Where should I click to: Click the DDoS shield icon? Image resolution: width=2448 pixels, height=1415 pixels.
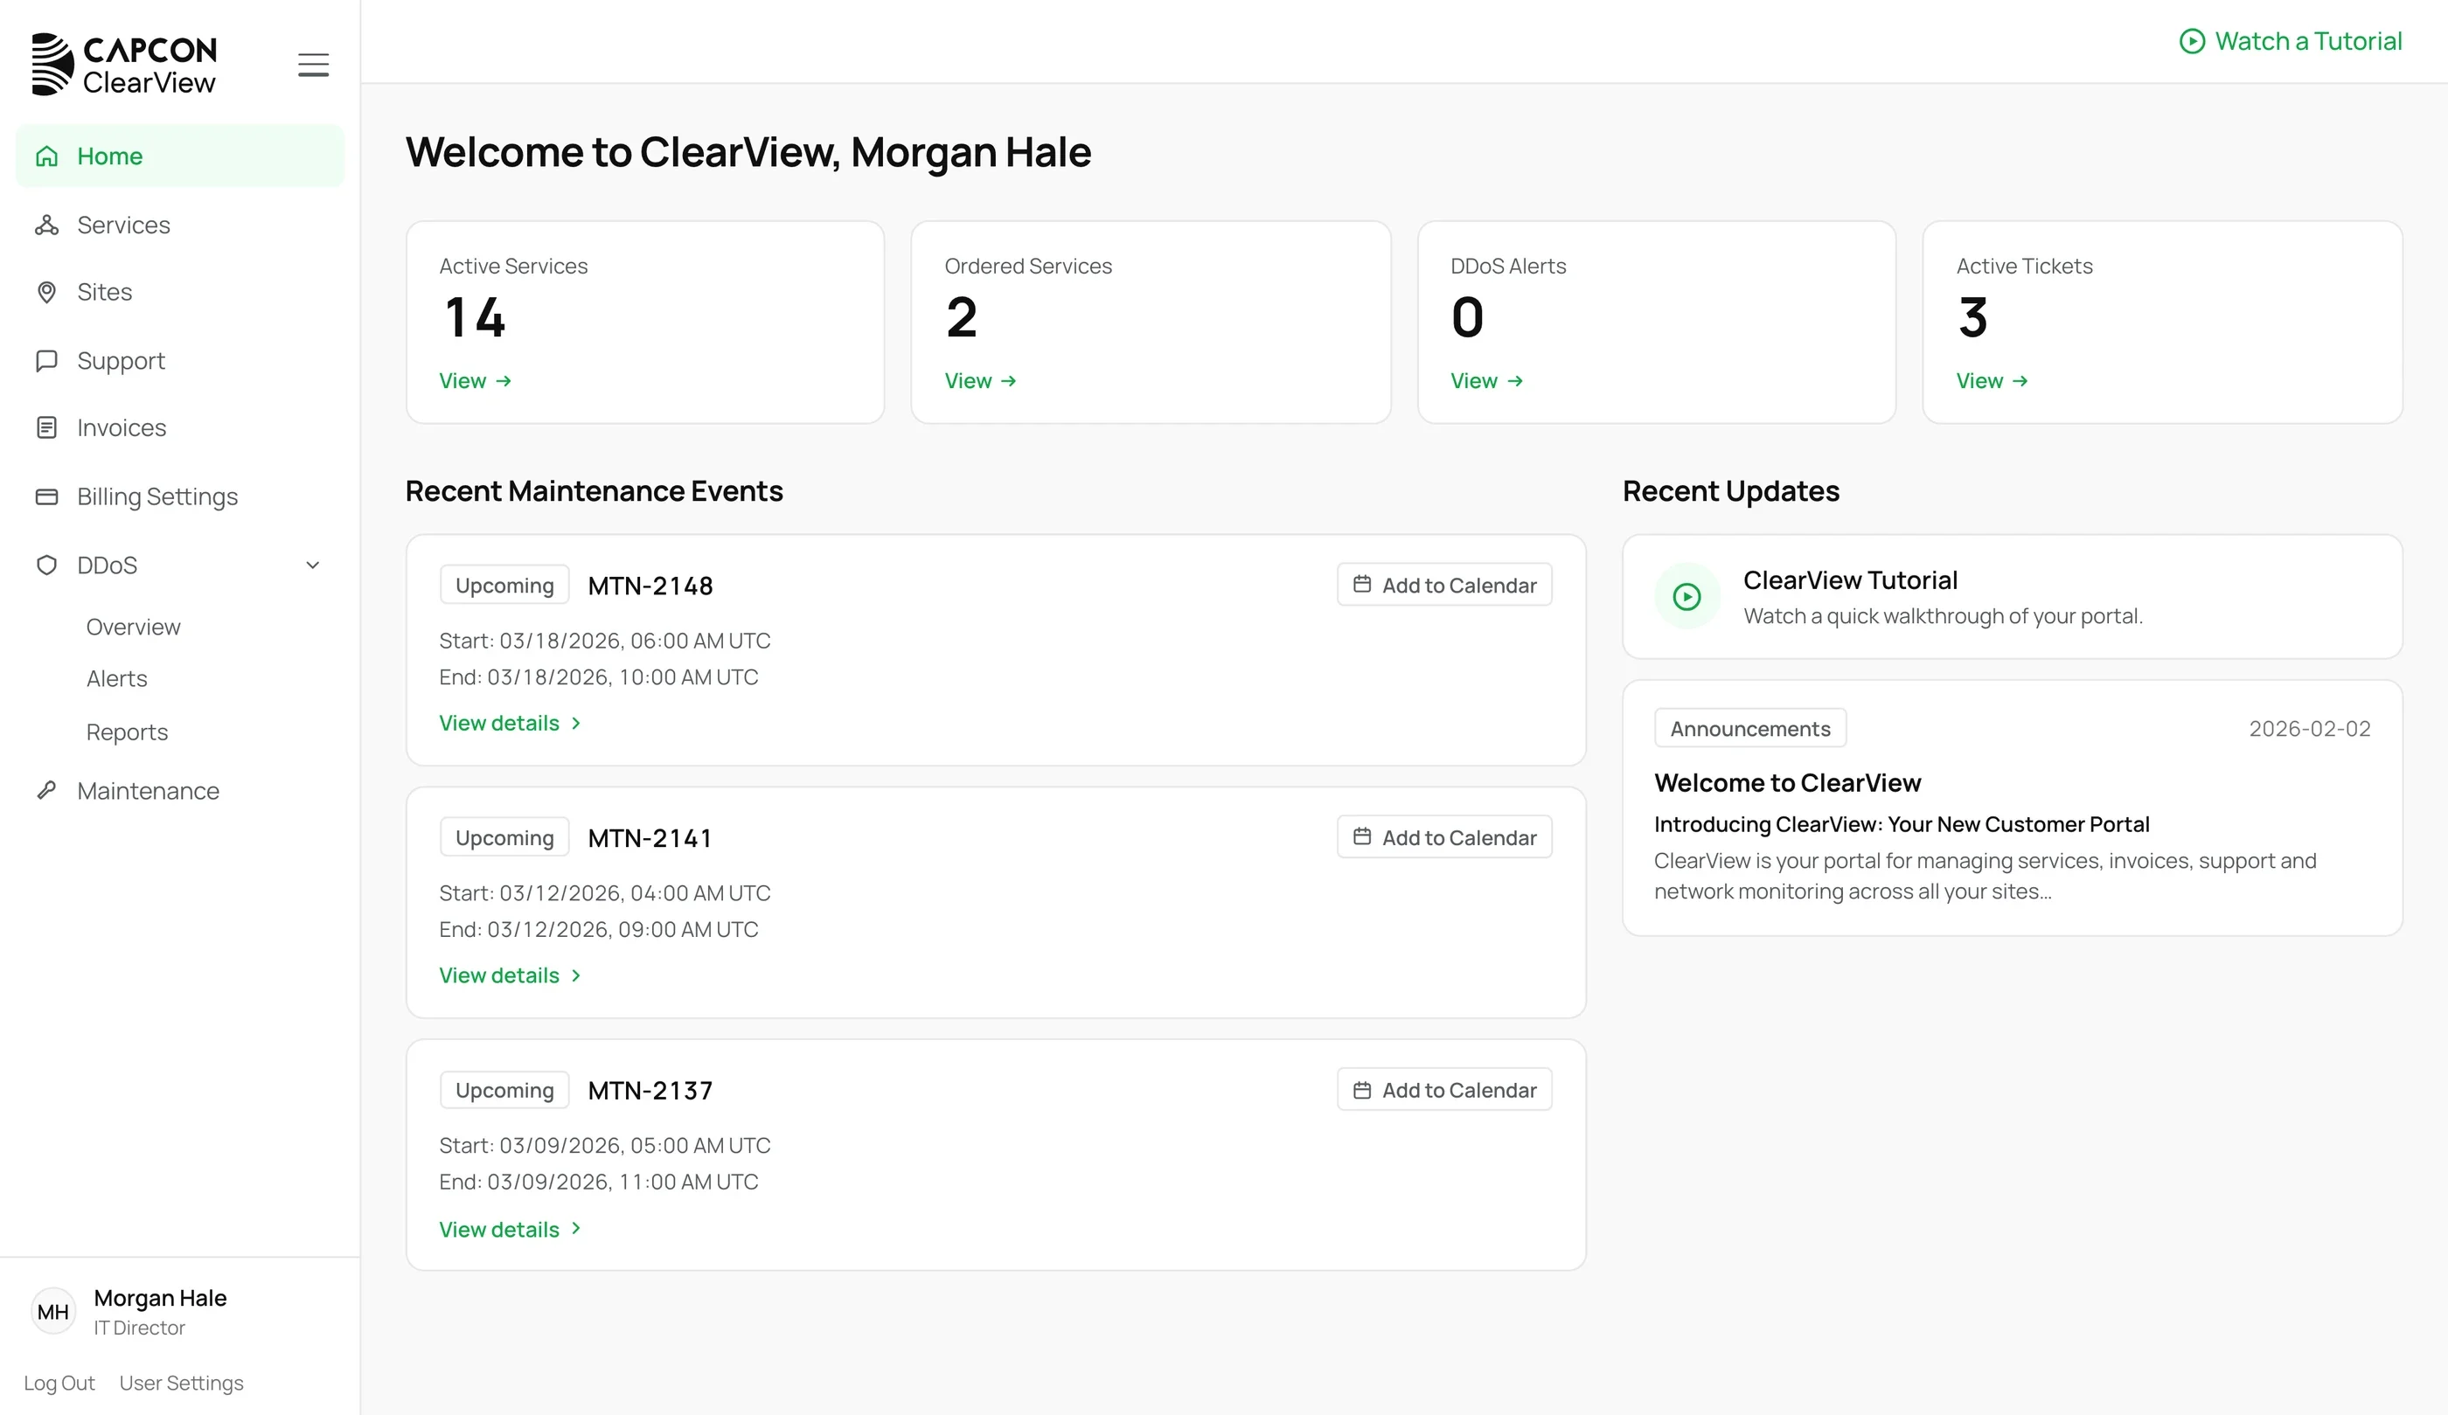pyautogui.click(x=46, y=565)
